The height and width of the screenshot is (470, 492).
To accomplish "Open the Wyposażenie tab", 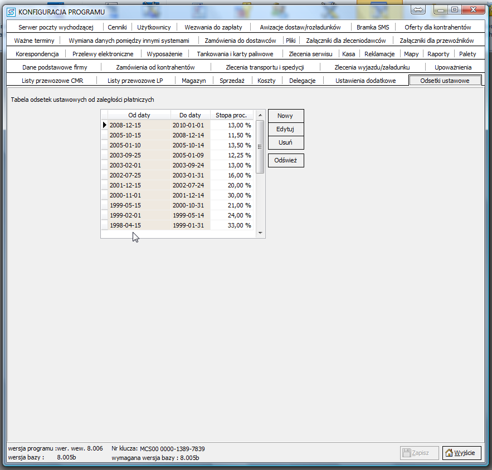I will [x=164, y=54].
